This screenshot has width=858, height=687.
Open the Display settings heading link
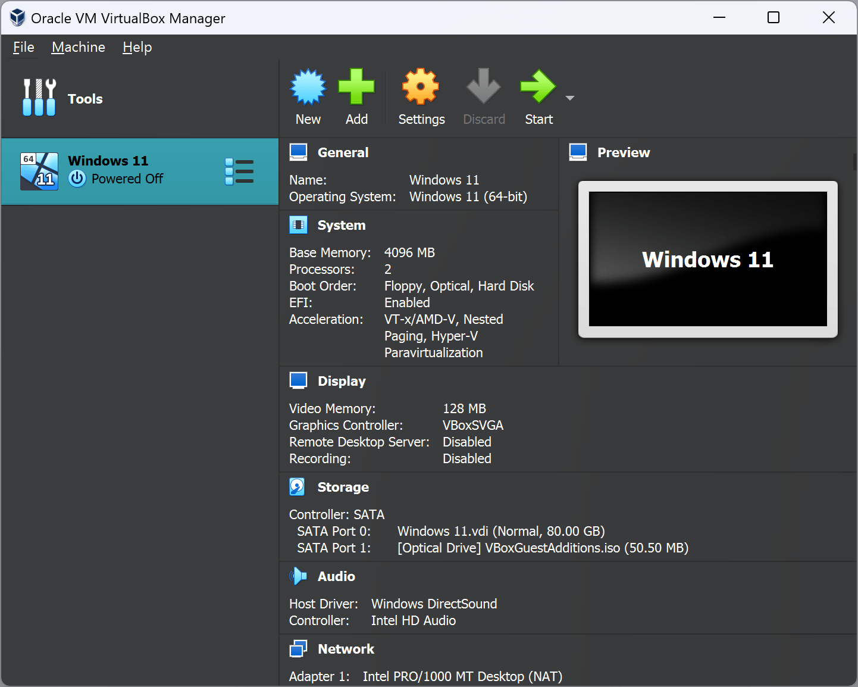342,381
